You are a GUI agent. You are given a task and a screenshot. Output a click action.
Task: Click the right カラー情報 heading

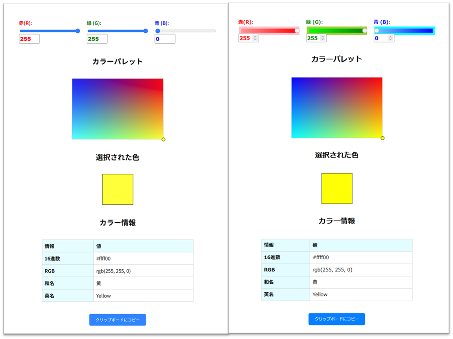[x=337, y=221]
